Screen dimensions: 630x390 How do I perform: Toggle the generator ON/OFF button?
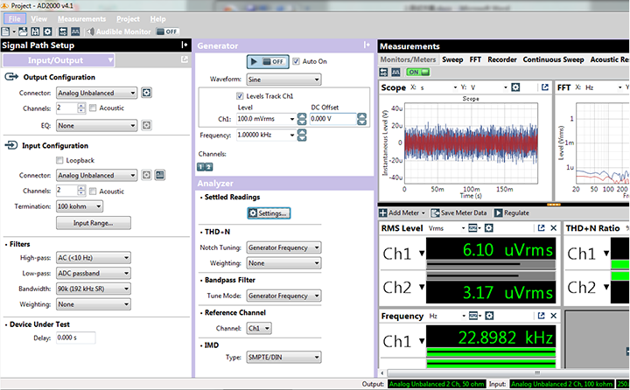[x=268, y=62]
